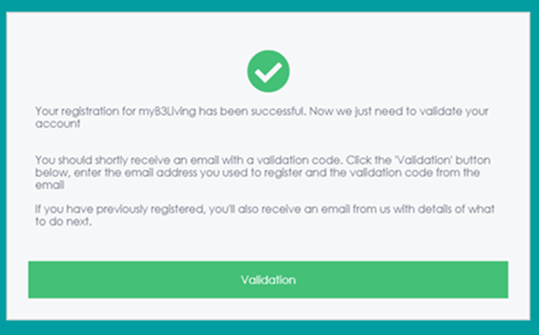This screenshot has height=335, width=539.
Task: Click the teal border below the dialog panel
Action: (270, 328)
